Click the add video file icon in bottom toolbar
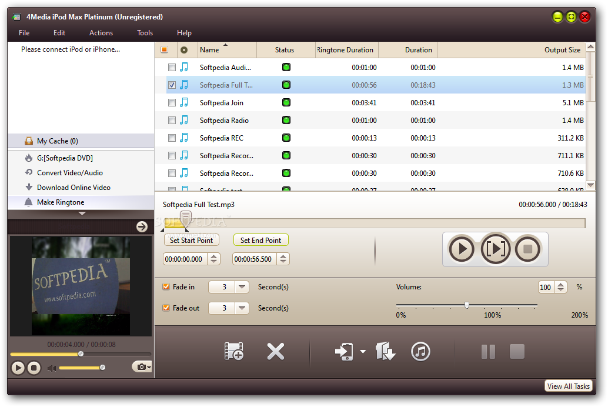Screen dimensions: 608x407 (x=234, y=352)
